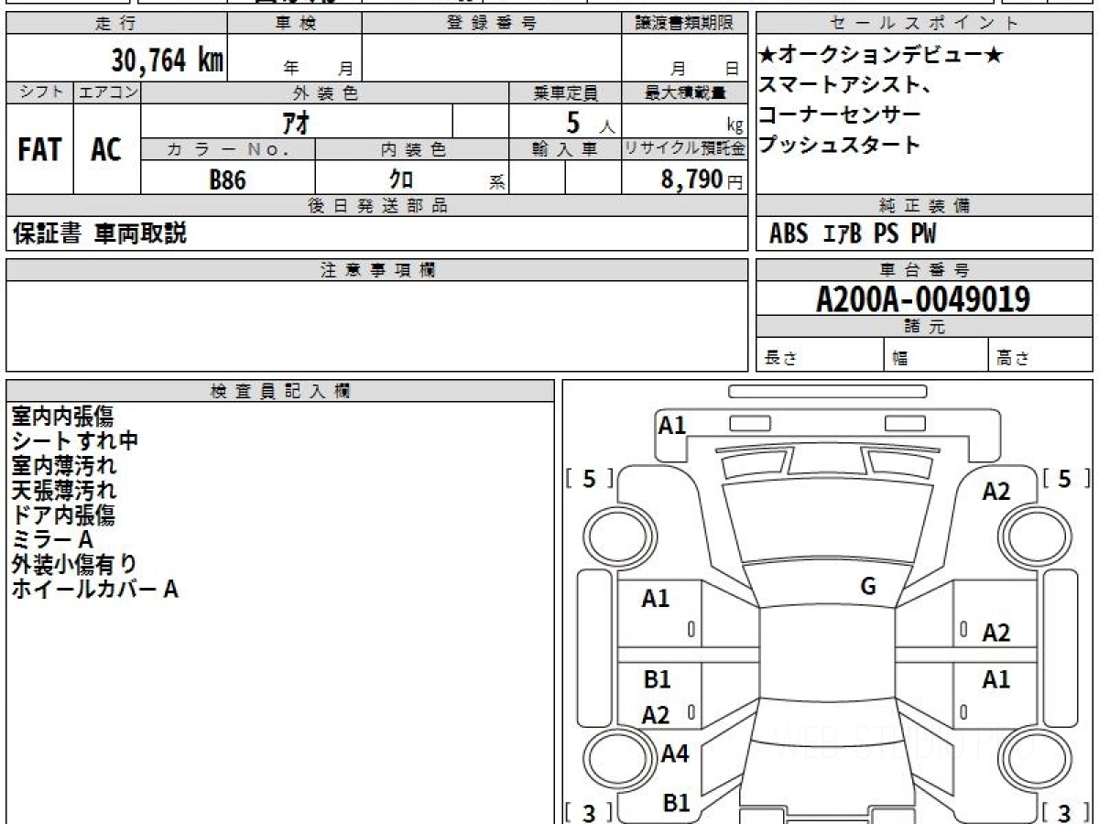Click the A4 mark on rear quarter panel
The height and width of the screenshot is (824, 1099).
pos(675,754)
